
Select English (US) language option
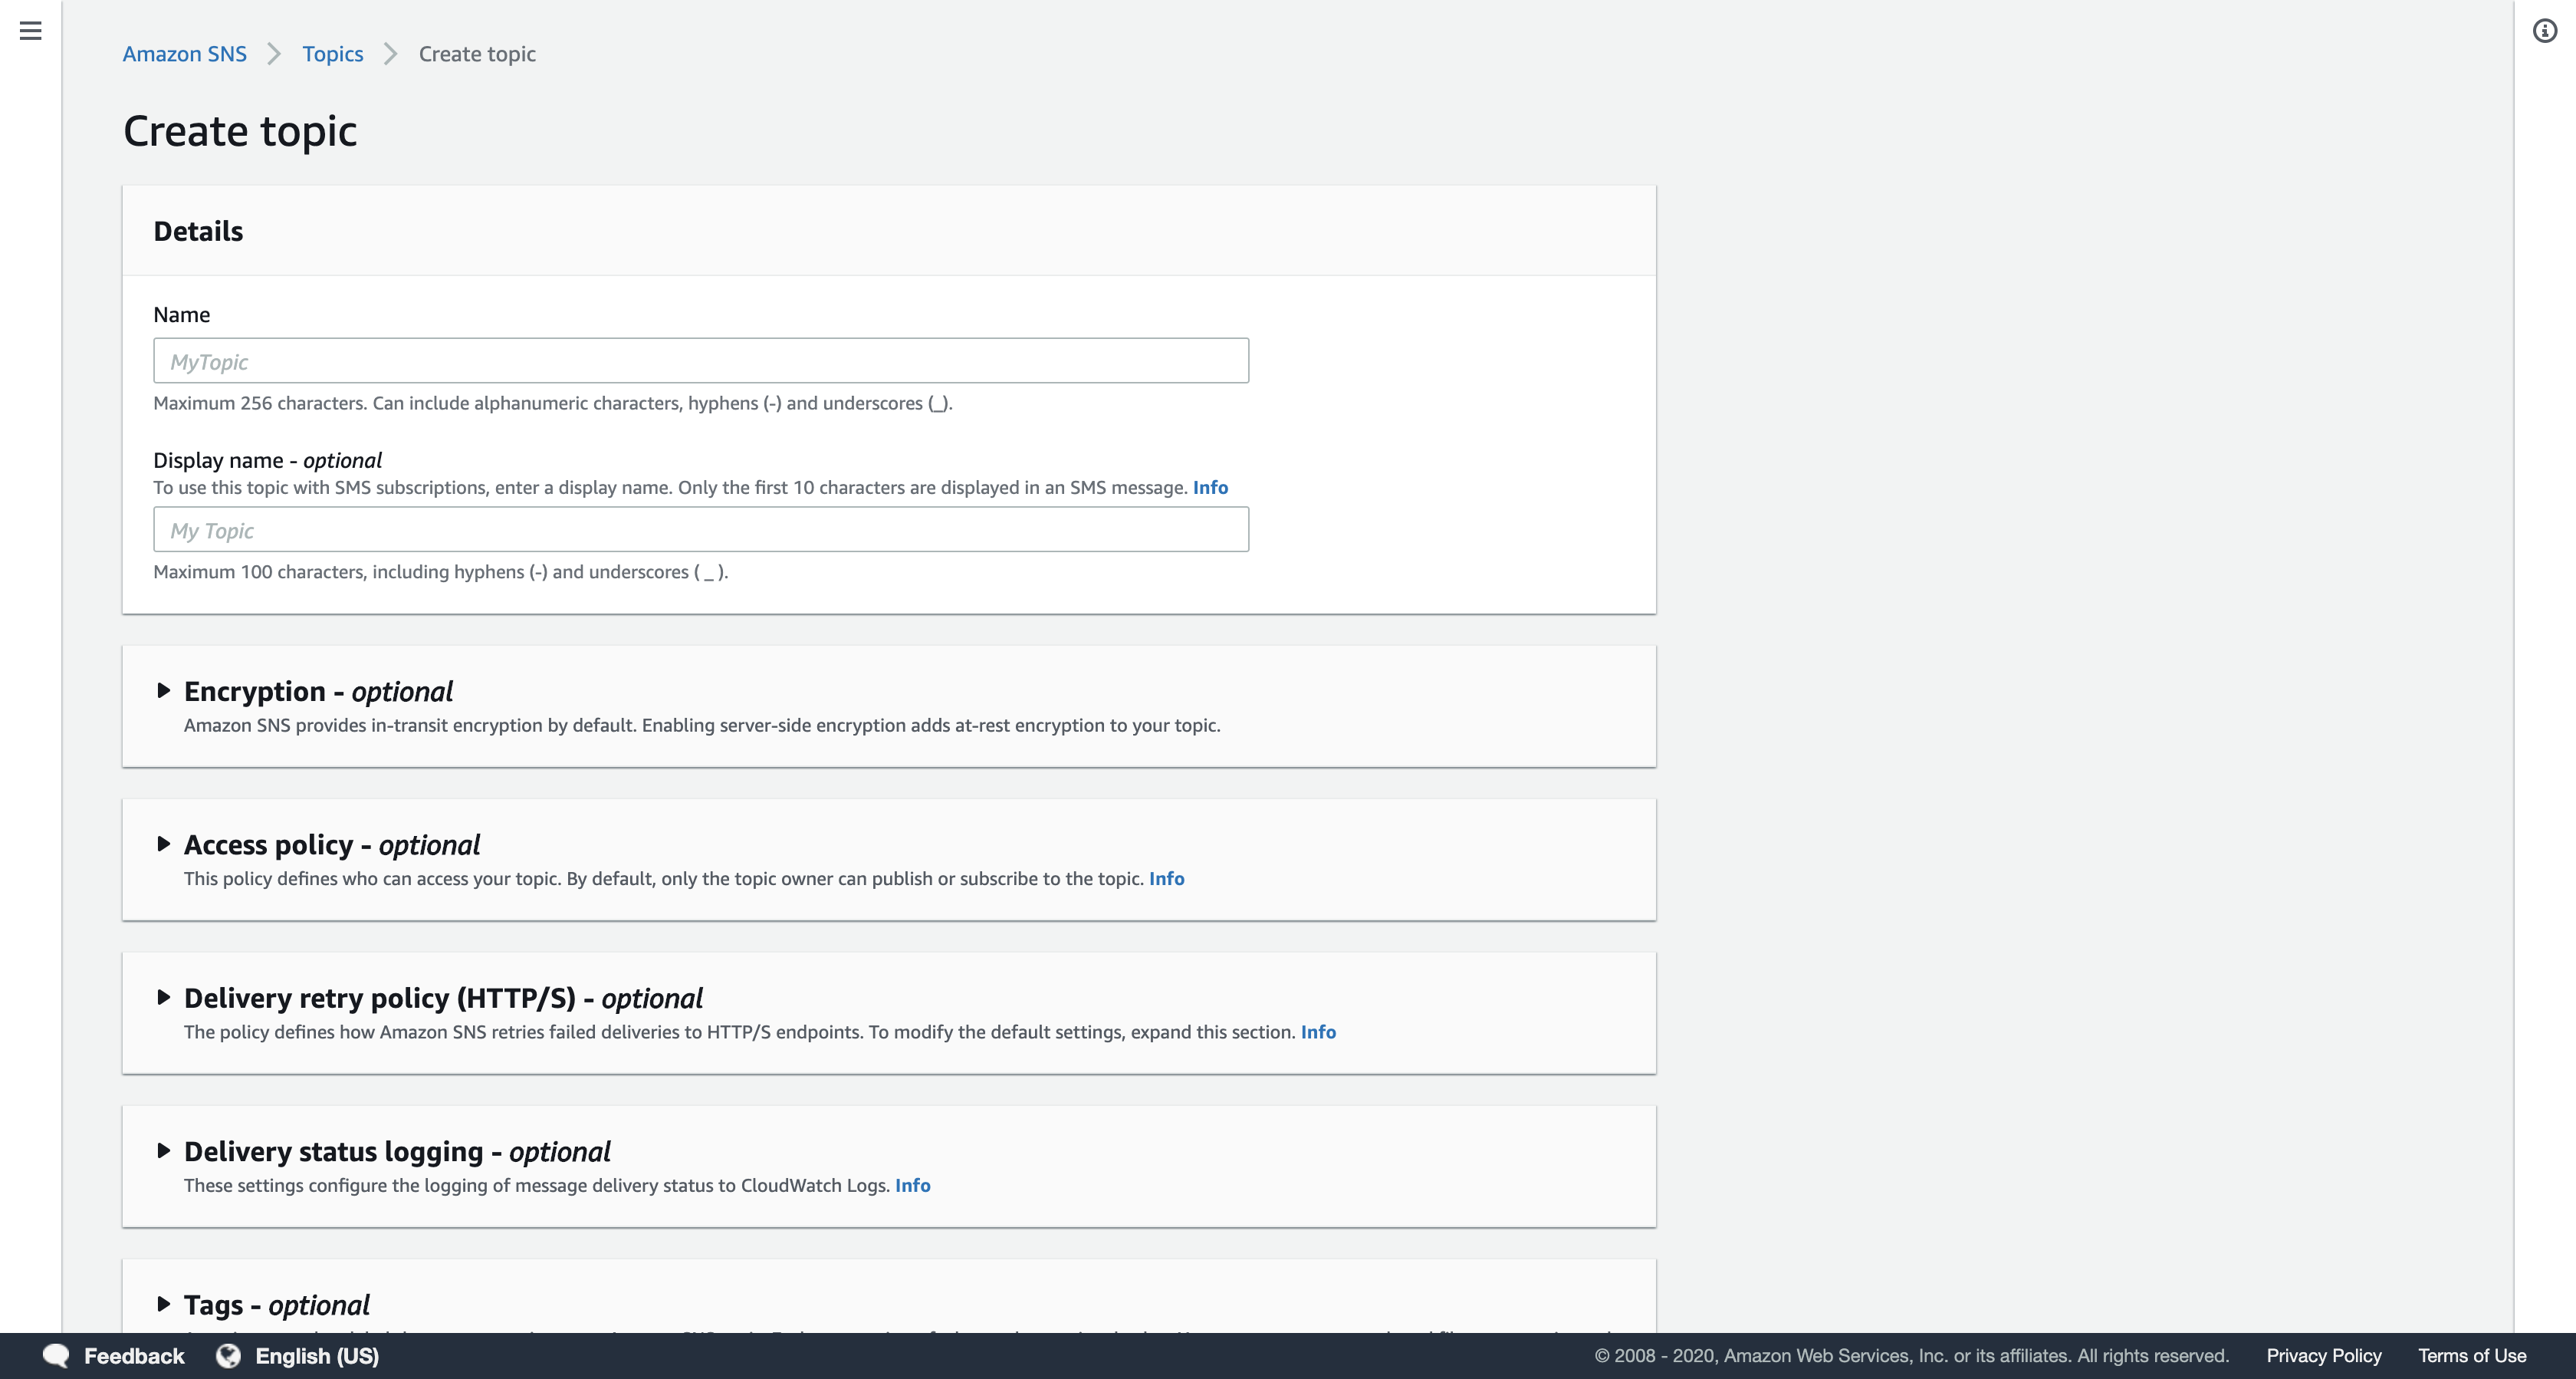(317, 1356)
